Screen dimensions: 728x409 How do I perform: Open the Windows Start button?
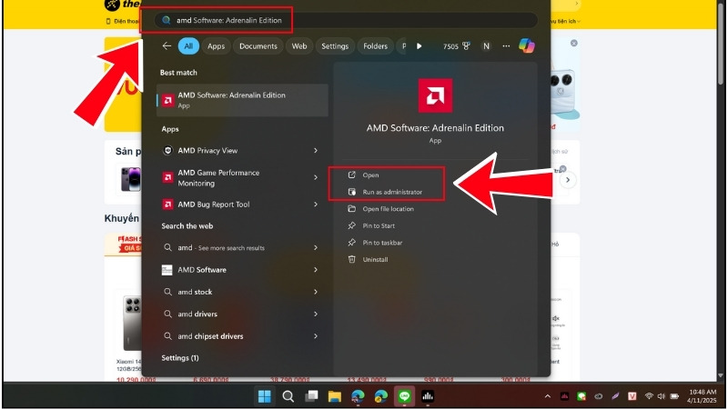point(265,396)
